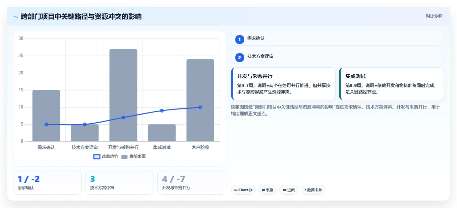This screenshot has width=457, height=208.
Task: Click the 表格 tag
Action: [267, 190]
